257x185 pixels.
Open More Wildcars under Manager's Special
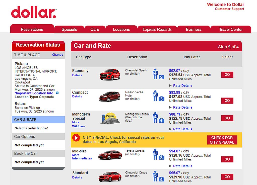[x=78, y=124]
